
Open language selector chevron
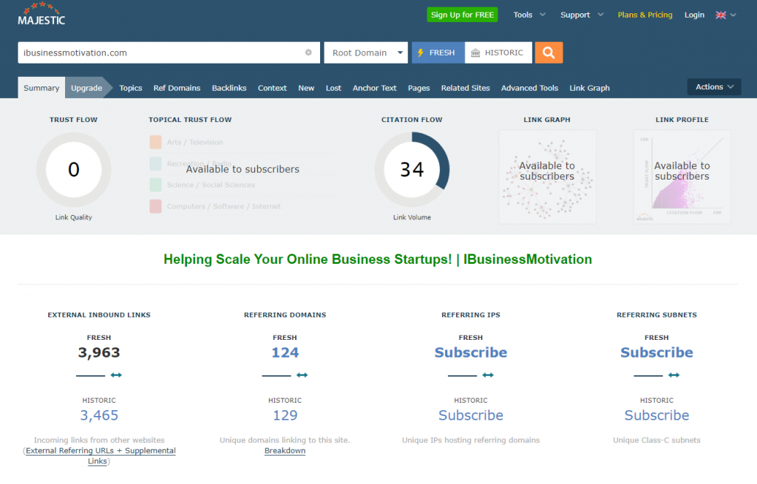733,15
